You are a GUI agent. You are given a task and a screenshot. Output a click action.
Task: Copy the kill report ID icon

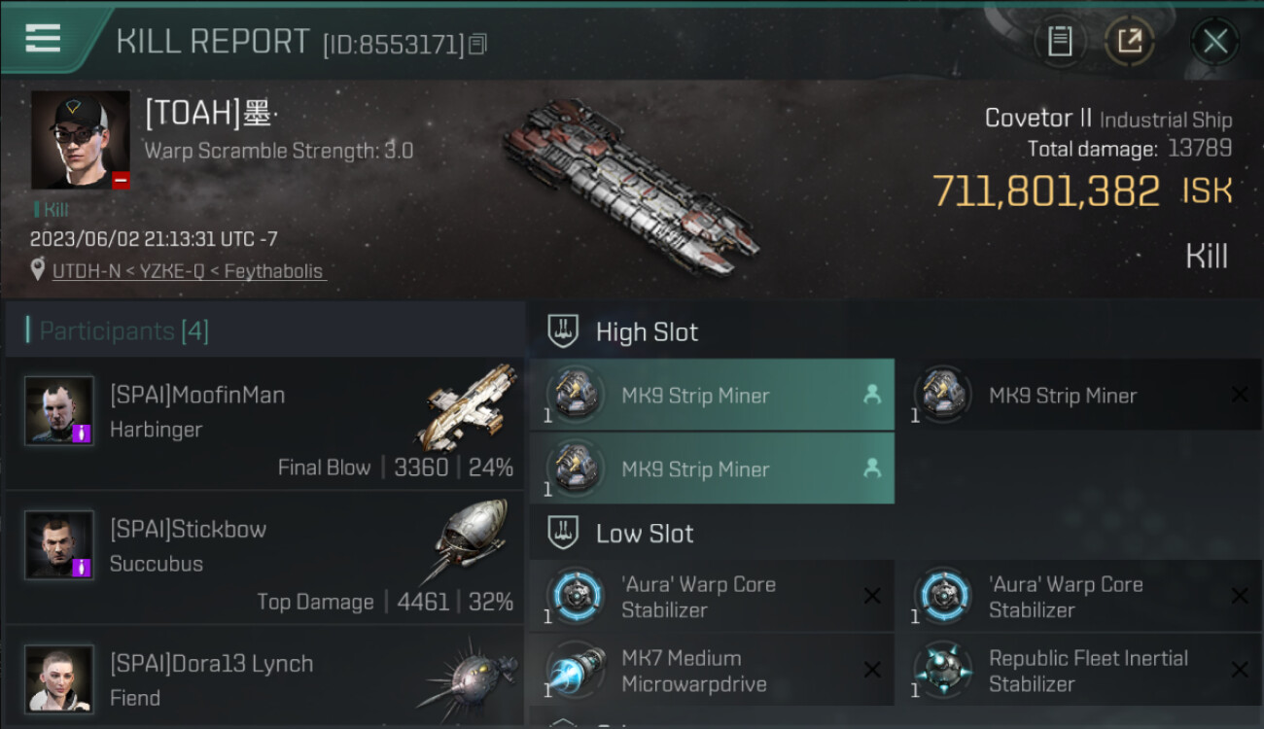[x=477, y=45]
